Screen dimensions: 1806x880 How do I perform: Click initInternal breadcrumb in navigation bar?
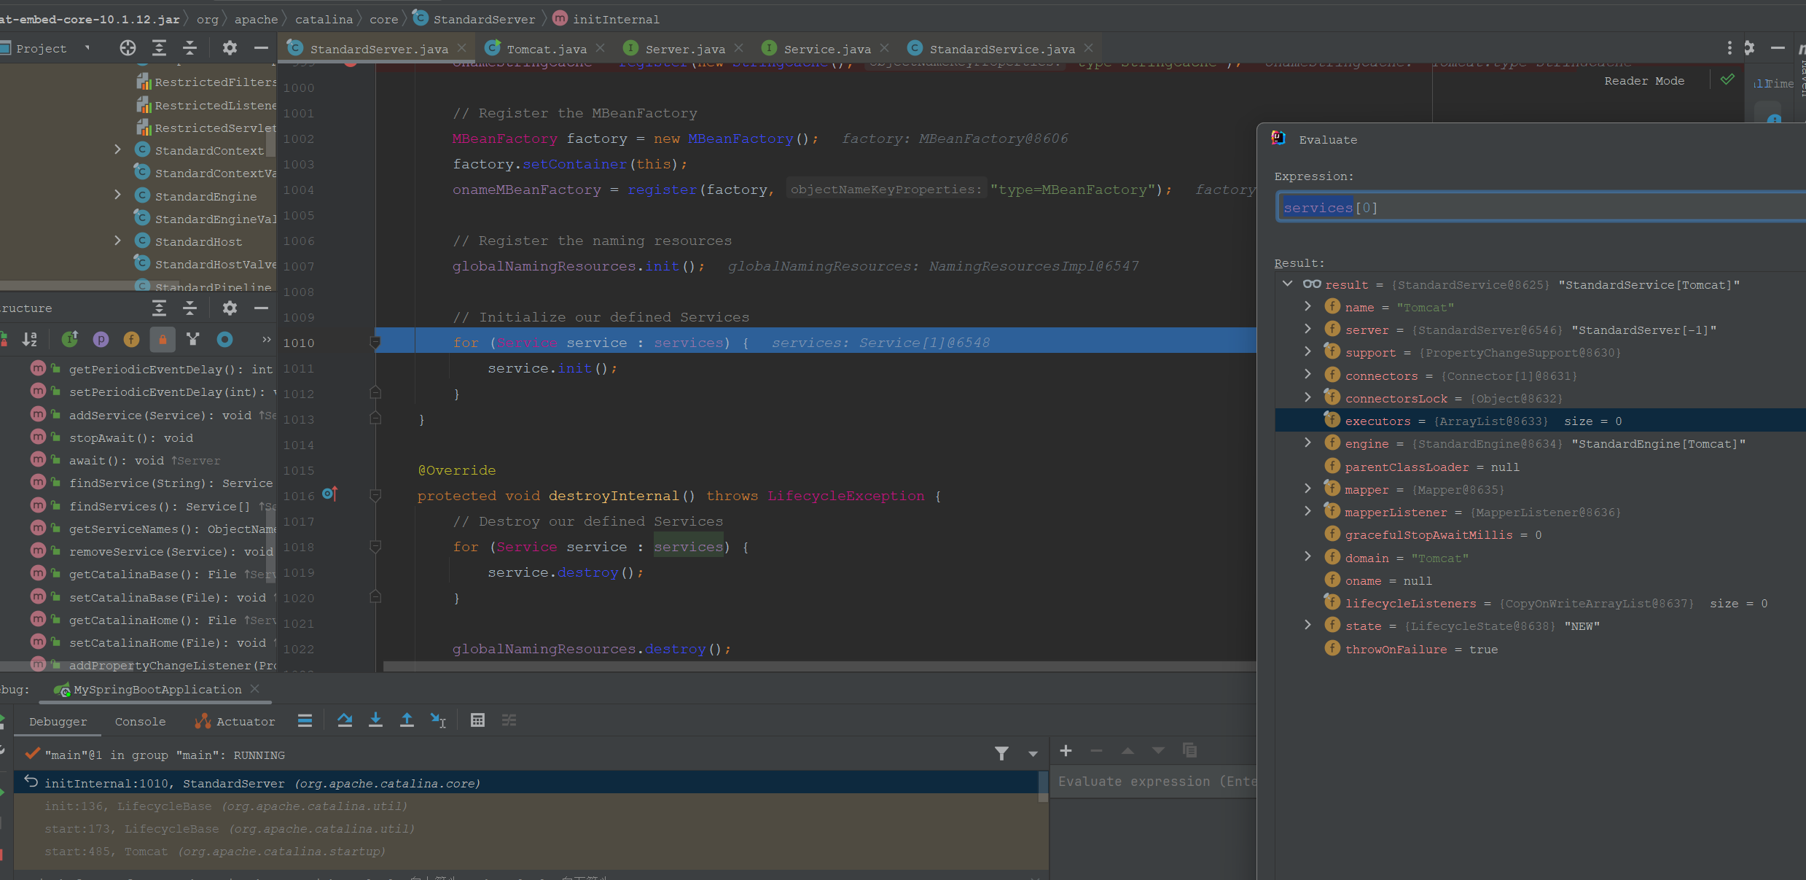click(x=615, y=19)
